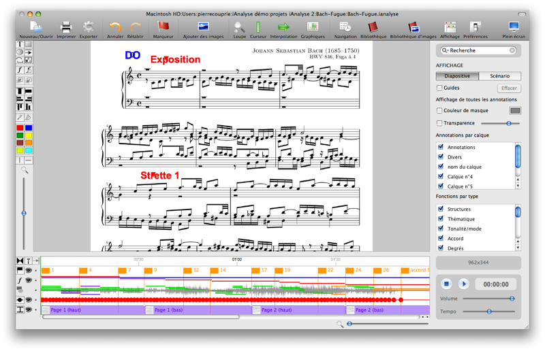545x351 pixels.
Task: Open Bibliothèque d'images icon
Action: 414,27
